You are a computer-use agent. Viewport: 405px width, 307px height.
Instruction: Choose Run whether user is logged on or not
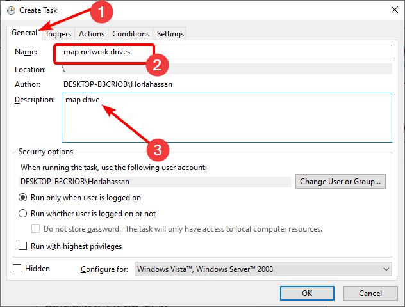pyautogui.click(x=23, y=214)
